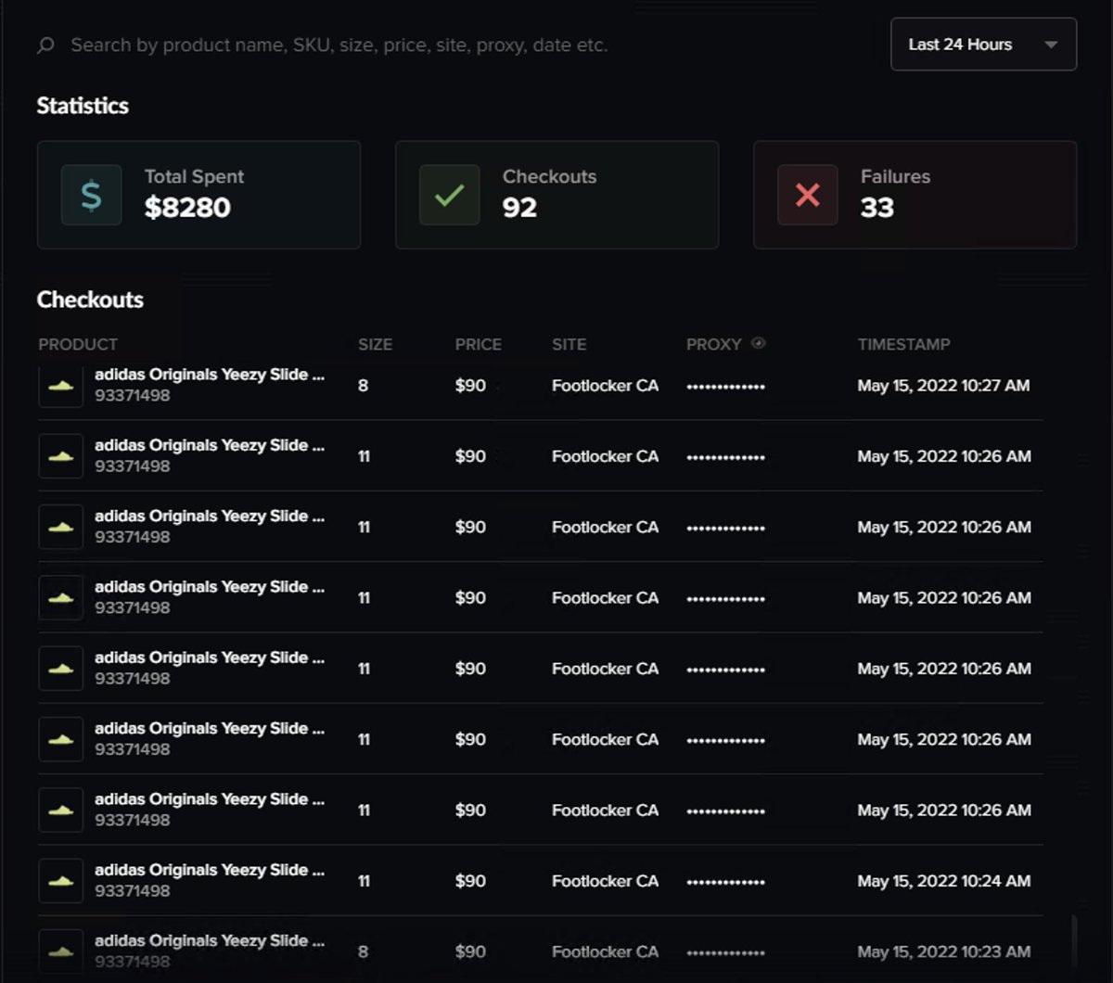Click Footlocker CA in the 10:24 AM row
This screenshot has height=983, width=1113.
[605, 881]
